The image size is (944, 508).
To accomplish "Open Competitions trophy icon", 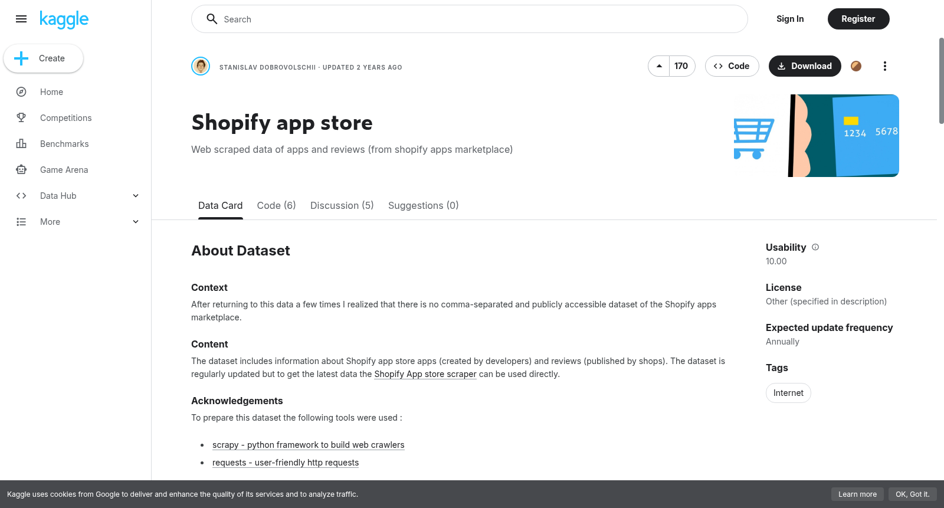I will pyautogui.click(x=21, y=118).
